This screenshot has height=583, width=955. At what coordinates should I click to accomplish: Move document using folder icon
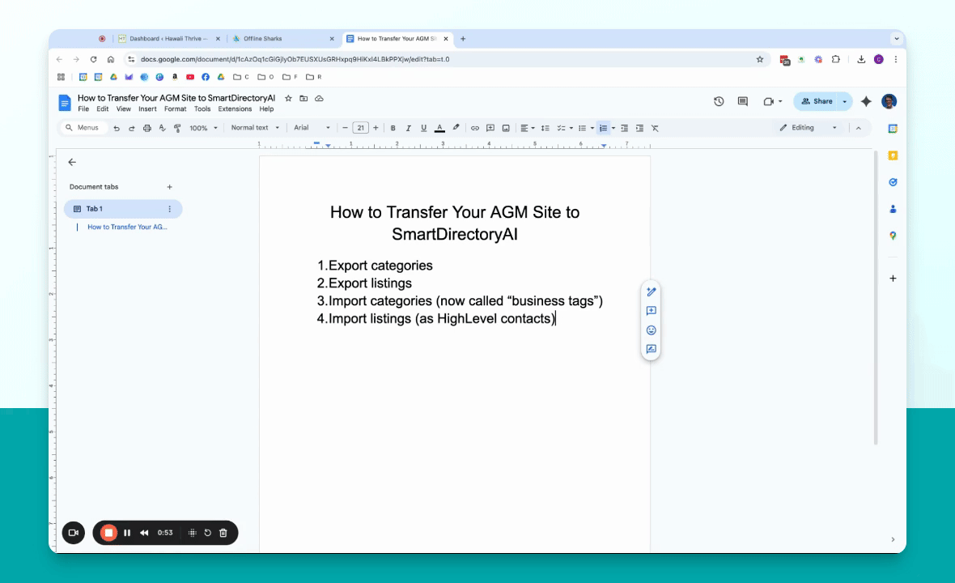click(x=303, y=98)
